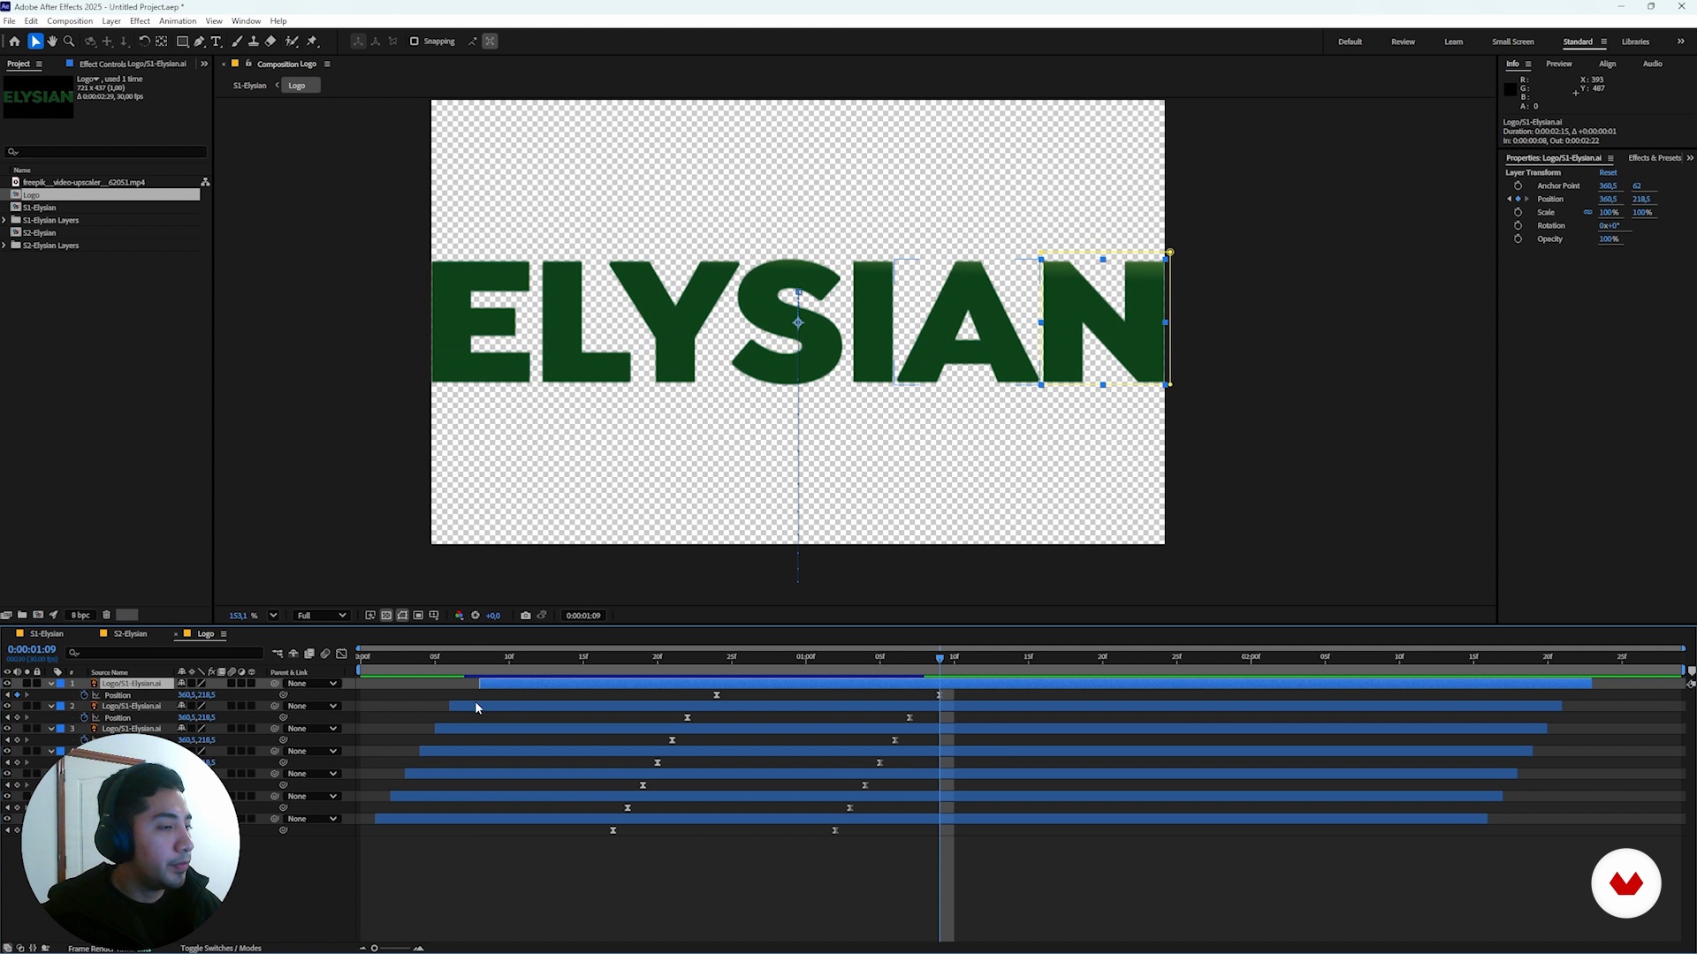Switch to the Review workspace
Image resolution: width=1697 pixels, height=954 pixels.
pyautogui.click(x=1403, y=42)
